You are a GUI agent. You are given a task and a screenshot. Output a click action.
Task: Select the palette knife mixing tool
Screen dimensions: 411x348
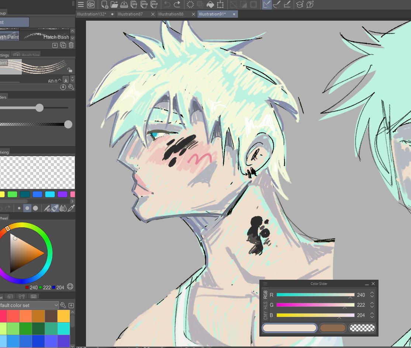(55, 208)
